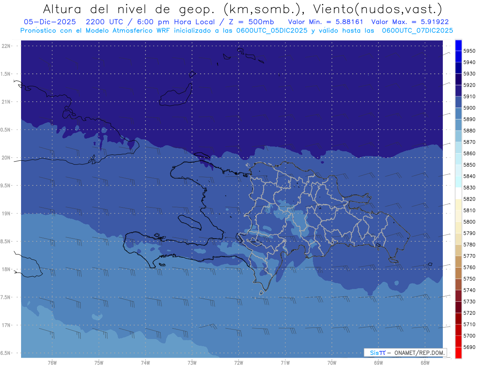
Task: Click the red legend swatch between 5690 and 5700
Action: pyautogui.click(x=458, y=341)
